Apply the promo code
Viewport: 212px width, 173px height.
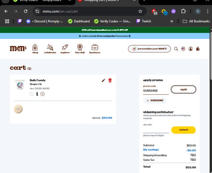(184, 89)
